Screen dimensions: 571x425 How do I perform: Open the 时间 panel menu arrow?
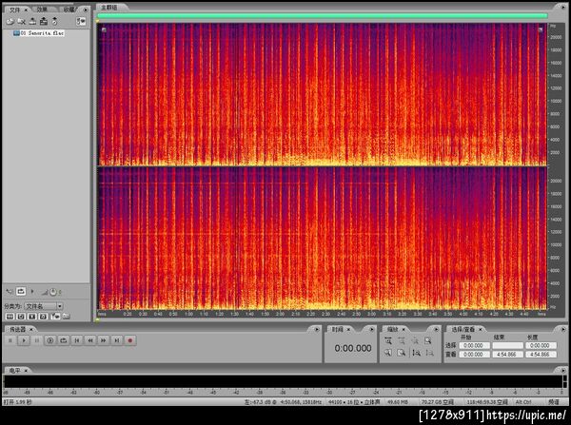tap(372, 329)
